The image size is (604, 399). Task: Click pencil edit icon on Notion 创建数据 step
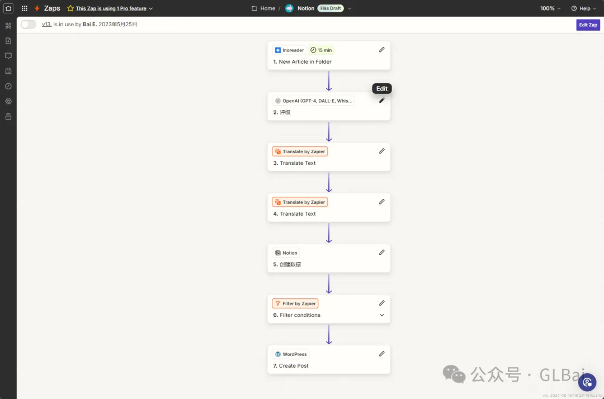pyautogui.click(x=382, y=253)
